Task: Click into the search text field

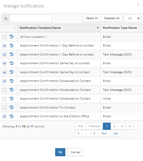Action: (x=31, y=18)
